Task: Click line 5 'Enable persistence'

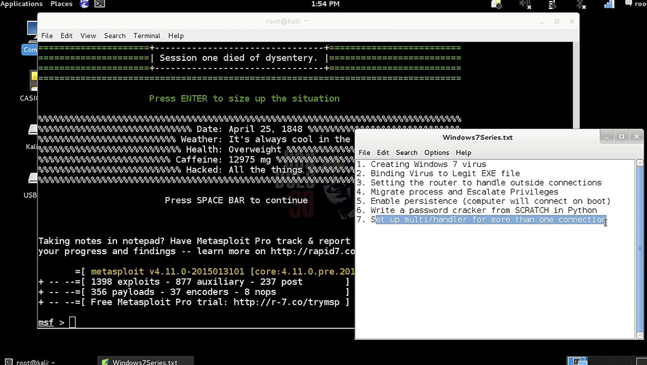Action: point(483,201)
